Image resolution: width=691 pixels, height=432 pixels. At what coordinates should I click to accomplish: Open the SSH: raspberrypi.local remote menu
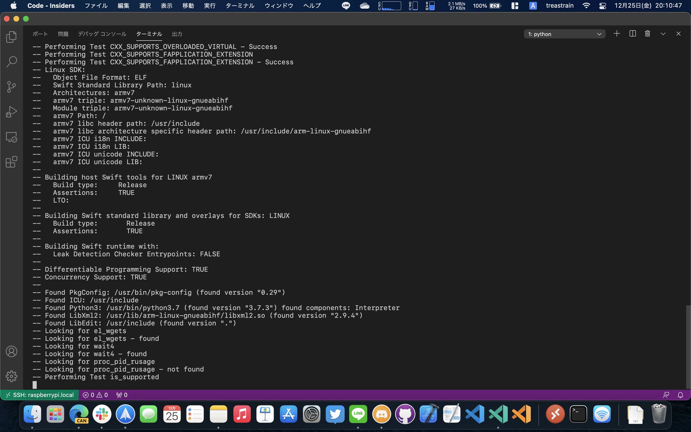(x=39, y=395)
